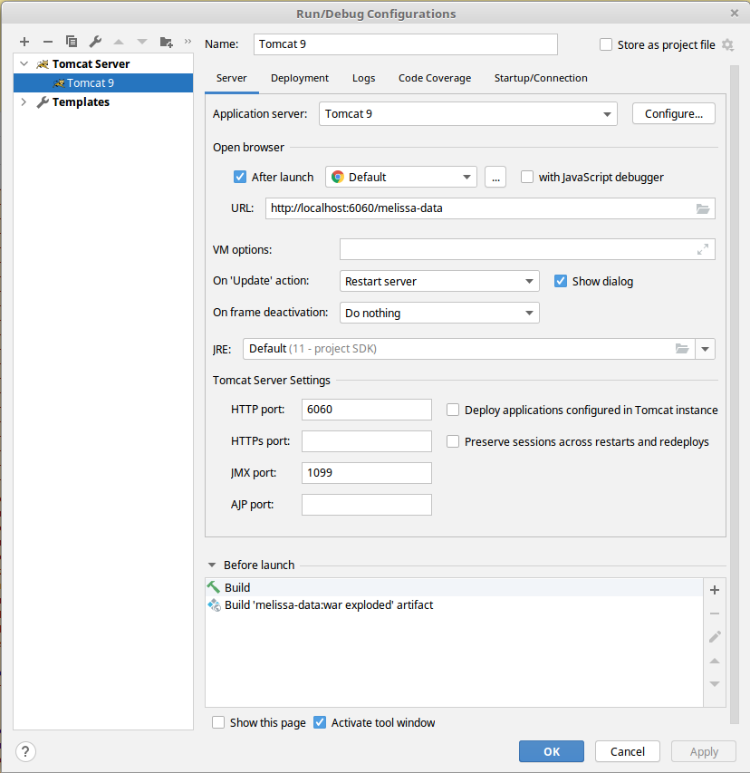Confirm with the OK button

552,752
